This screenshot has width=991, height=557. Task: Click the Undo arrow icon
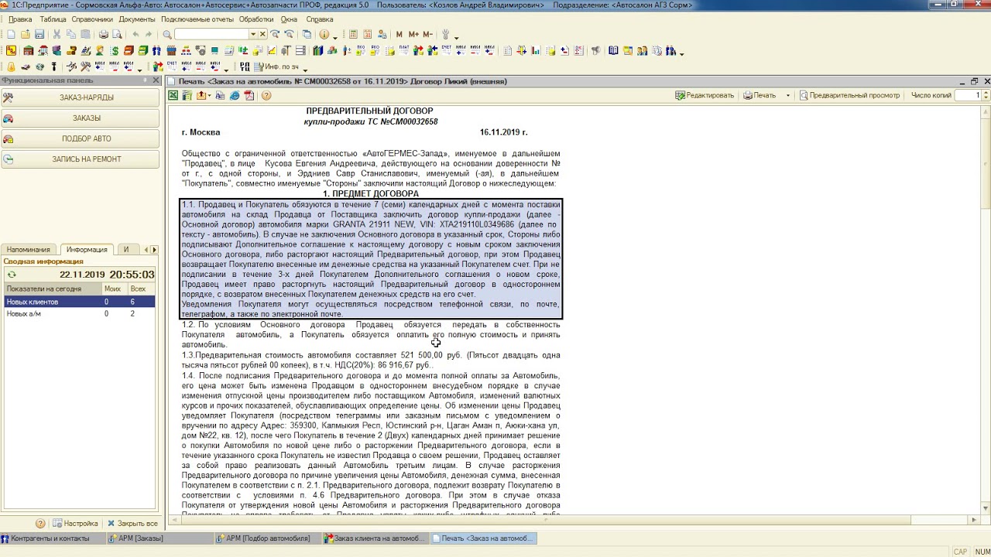pos(136,34)
